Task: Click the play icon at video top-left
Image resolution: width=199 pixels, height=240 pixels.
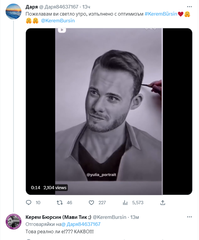Action: point(62,30)
